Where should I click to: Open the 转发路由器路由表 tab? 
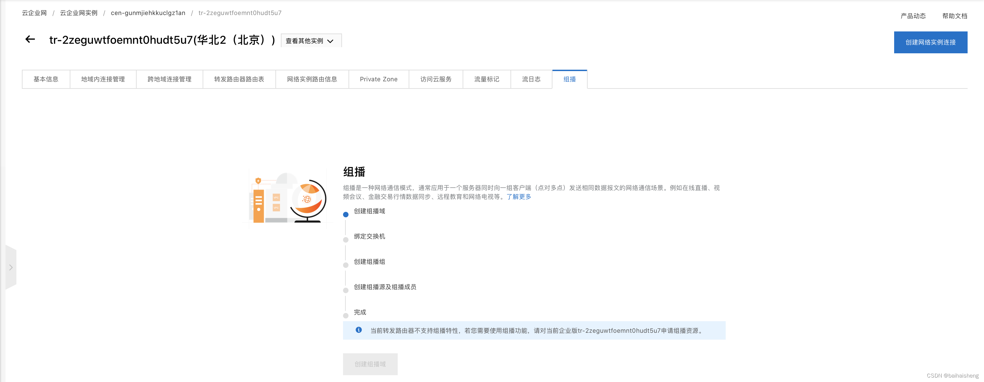[239, 79]
